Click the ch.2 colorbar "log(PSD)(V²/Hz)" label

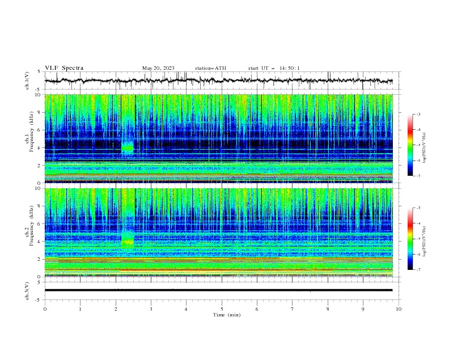(x=425, y=242)
